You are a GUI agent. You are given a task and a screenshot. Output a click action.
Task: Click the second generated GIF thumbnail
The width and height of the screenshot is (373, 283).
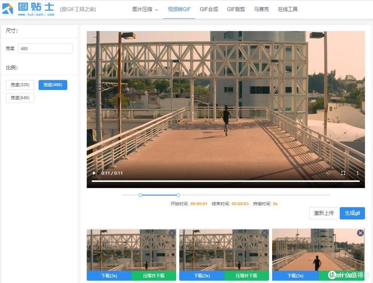(x=224, y=250)
